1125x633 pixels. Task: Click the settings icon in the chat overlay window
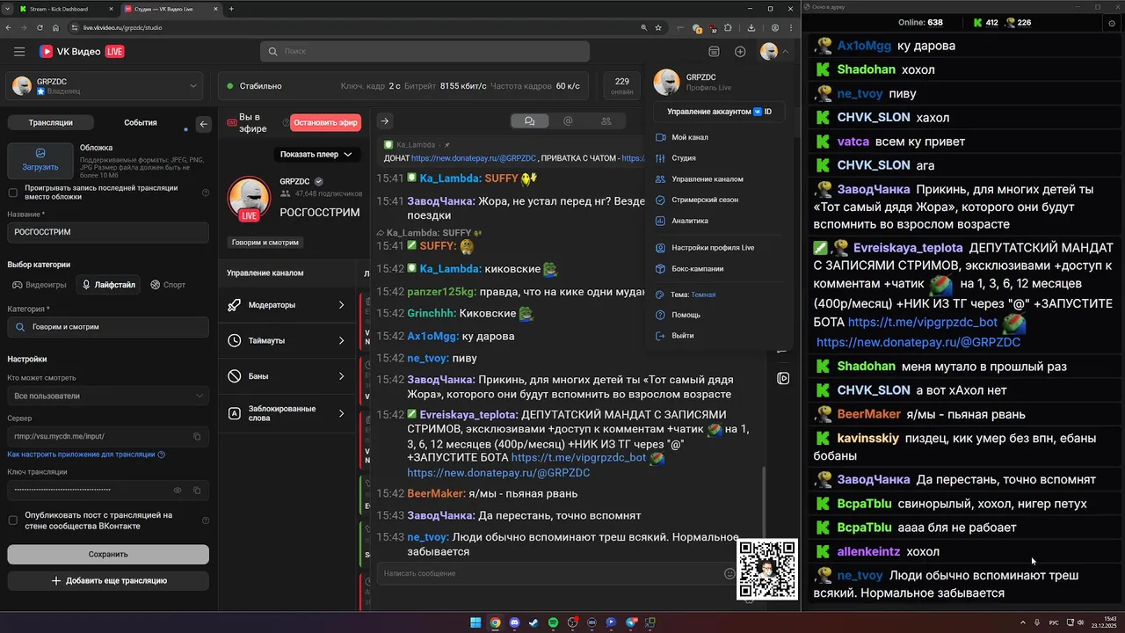point(1112,23)
